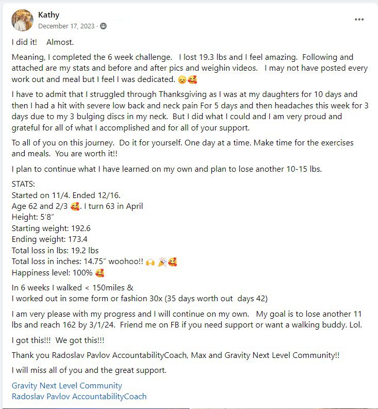Click the last emoji on the total inches line
The height and width of the screenshot is (409, 378).
173,262
